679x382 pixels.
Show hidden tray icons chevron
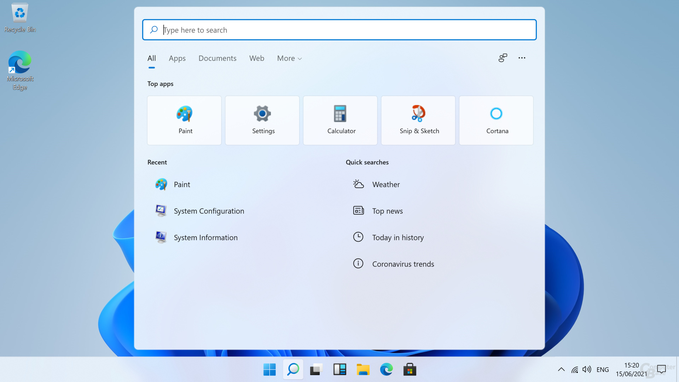561,370
